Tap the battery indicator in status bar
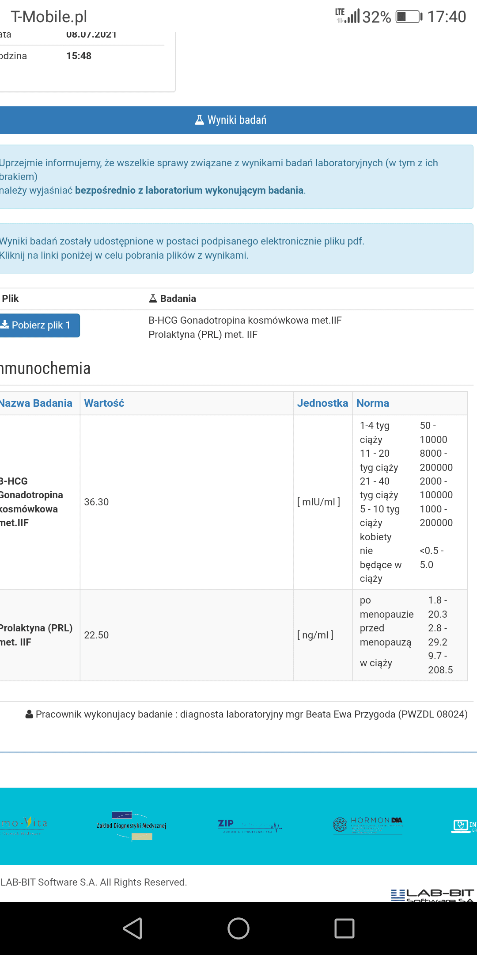 click(x=408, y=17)
